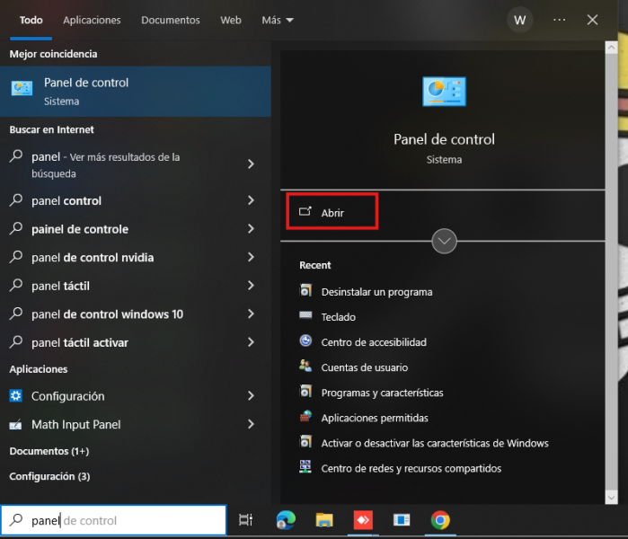The height and width of the screenshot is (539, 628).
Task: Open the red AnyDesk taskbar icon
Action: tap(362, 520)
